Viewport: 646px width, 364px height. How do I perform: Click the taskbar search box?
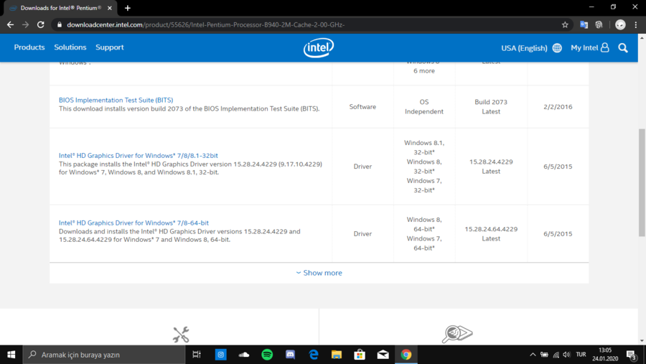tap(104, 355)
